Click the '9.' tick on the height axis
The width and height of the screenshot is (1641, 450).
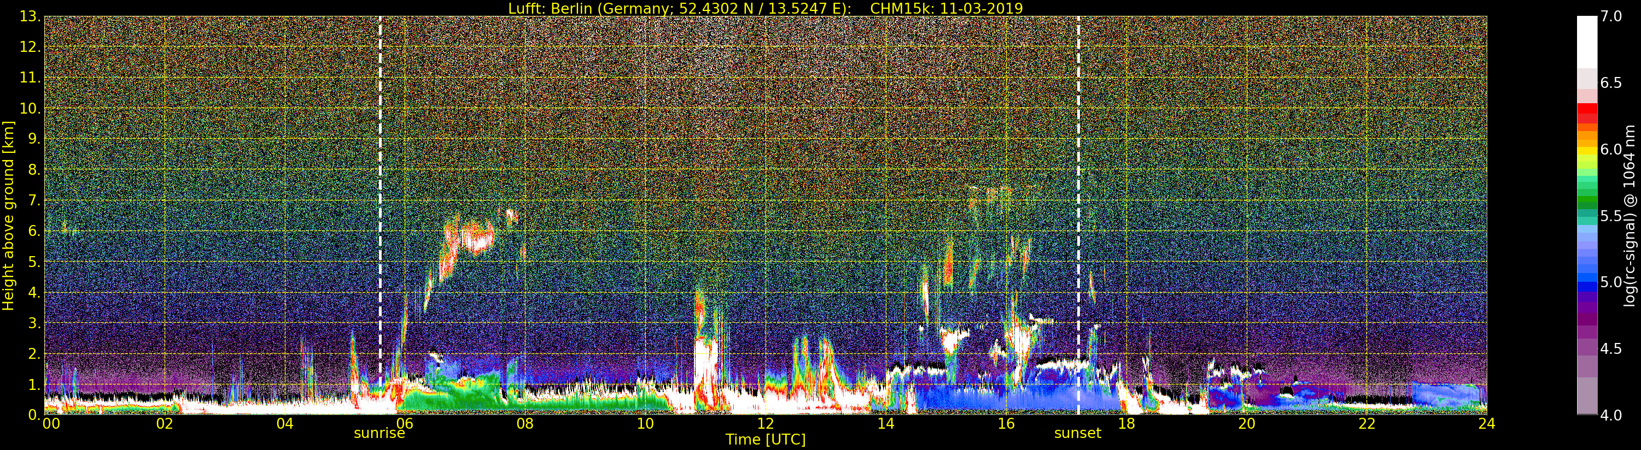(34, 139)
